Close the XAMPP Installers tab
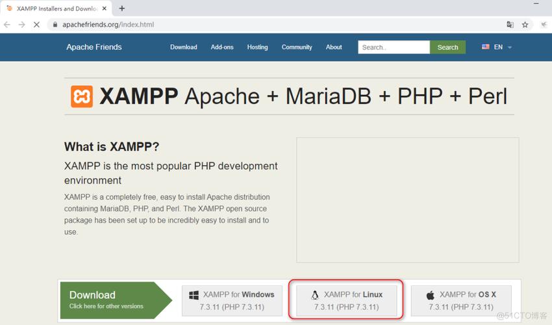This screenshot has width=552, height=325. tap(104, 8)
